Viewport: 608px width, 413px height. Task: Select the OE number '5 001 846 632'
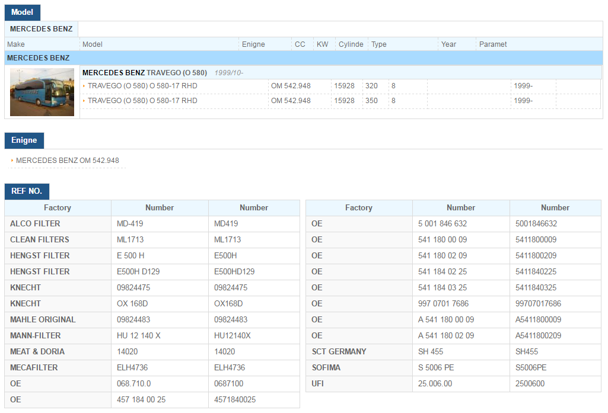(x=443, y=224)
